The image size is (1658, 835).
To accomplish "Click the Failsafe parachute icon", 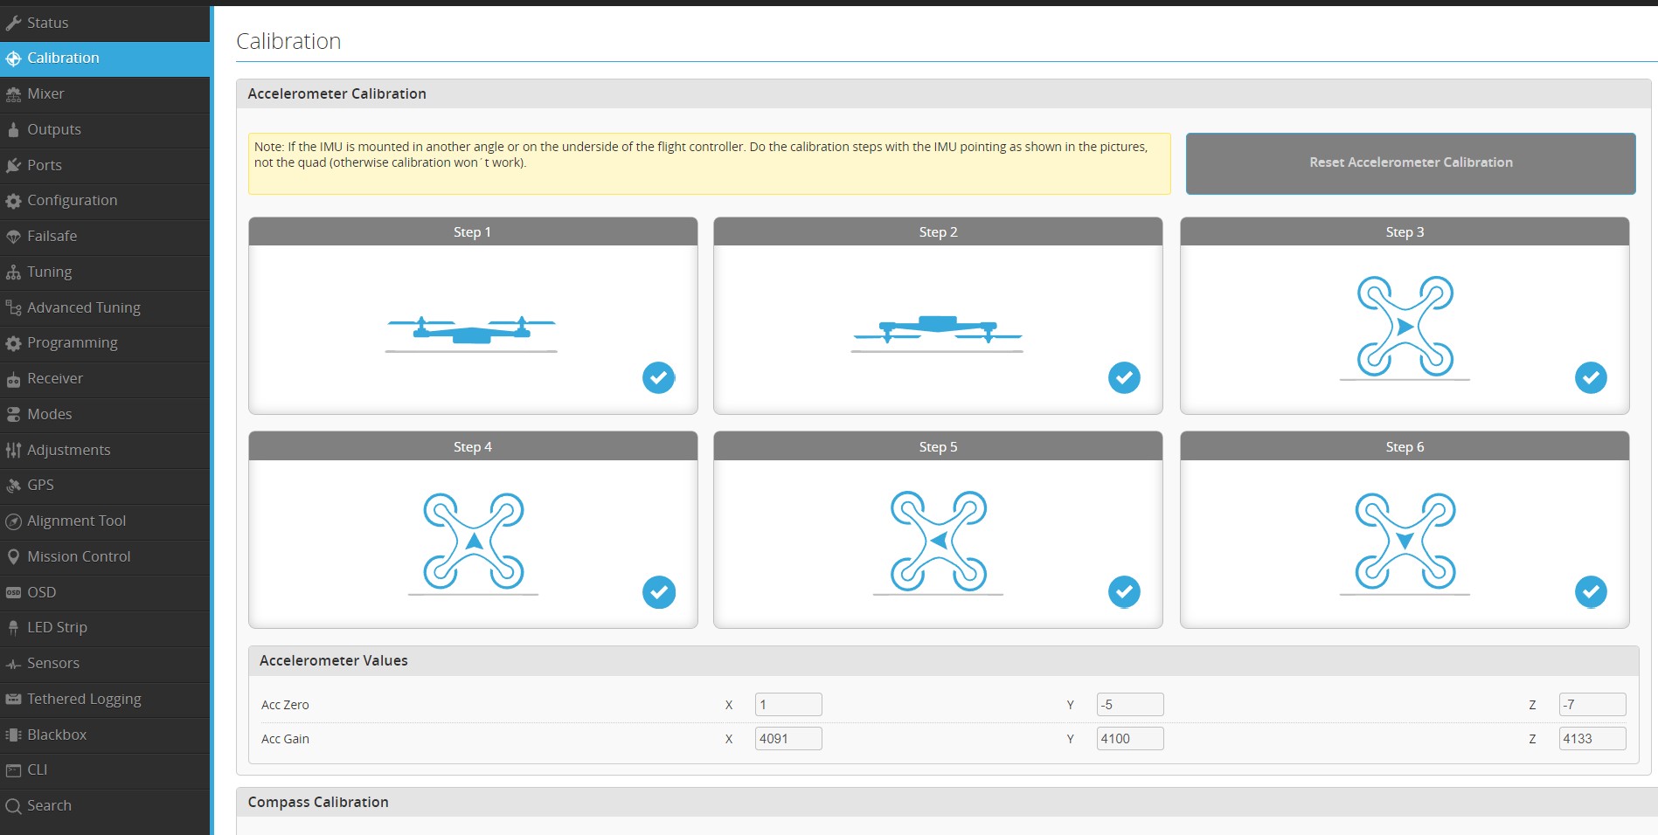I will tap(13, 237).
